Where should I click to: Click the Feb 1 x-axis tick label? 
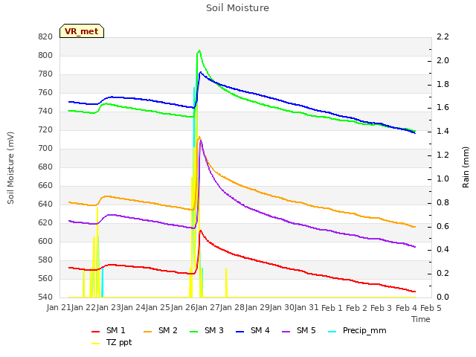pyautogui.click(x=332, y=308)
